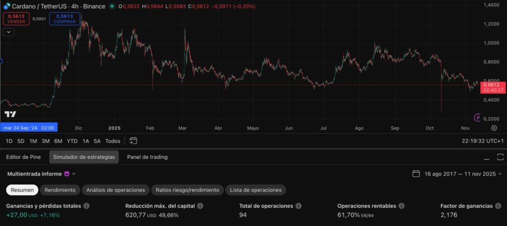Click the Cardano symbol logo icon
The width and height of the screenshot is (507, 226).
click(x=7, y=6)
